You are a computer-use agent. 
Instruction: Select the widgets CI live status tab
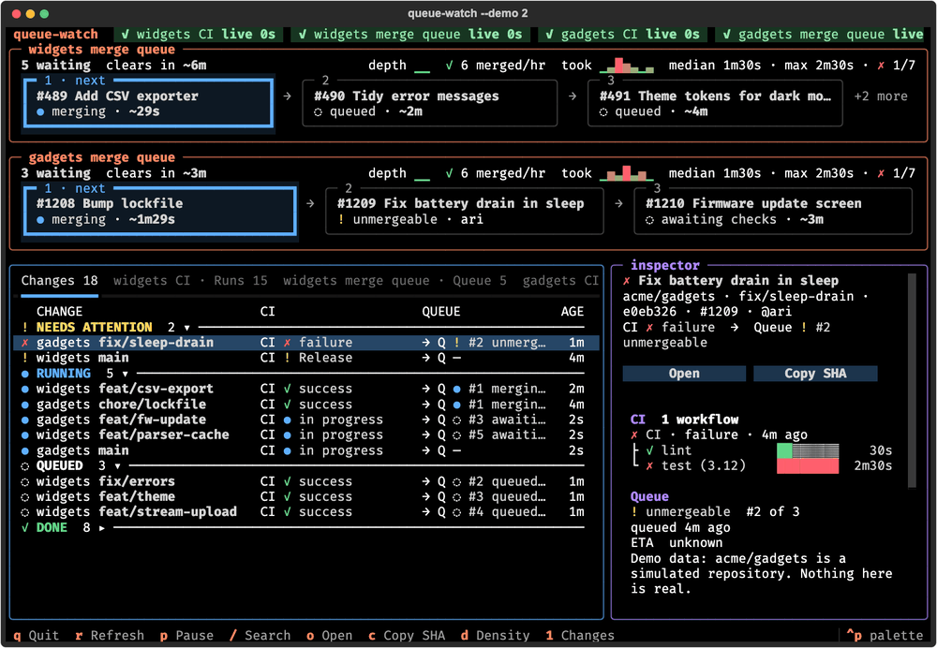pyautogui.click(x=199, y=34)
